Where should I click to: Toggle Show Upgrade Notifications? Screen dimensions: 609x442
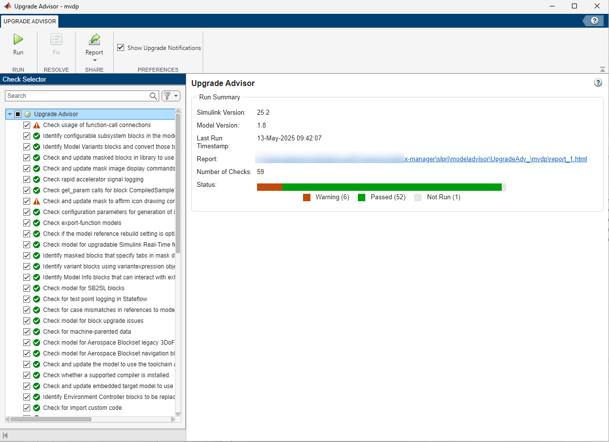tap(120, 47)
